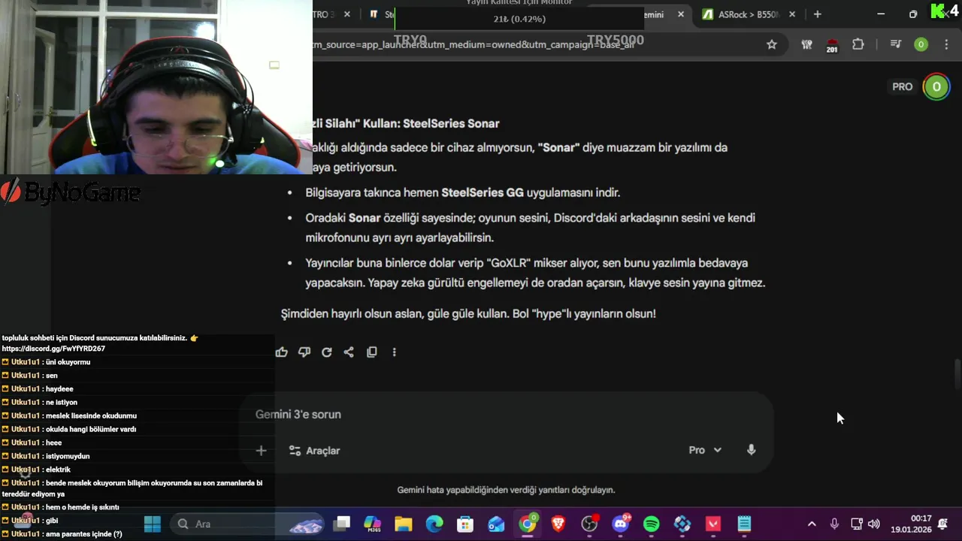Open the Chrome profile avatar
This screenshot has height=541, width=962.
[921, 44]
